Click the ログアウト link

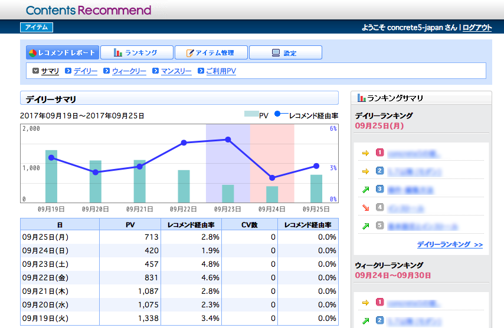point(477,28)
